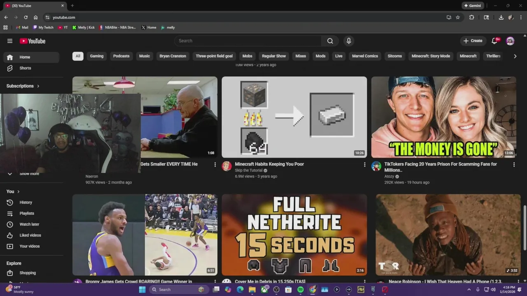This screenshot has height=296, width=527.
Task: Open the FULL NETHERITE 15 SECONDS thumbnail
Action: (294, 235)
